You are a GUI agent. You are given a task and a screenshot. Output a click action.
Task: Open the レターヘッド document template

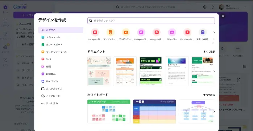177,71
